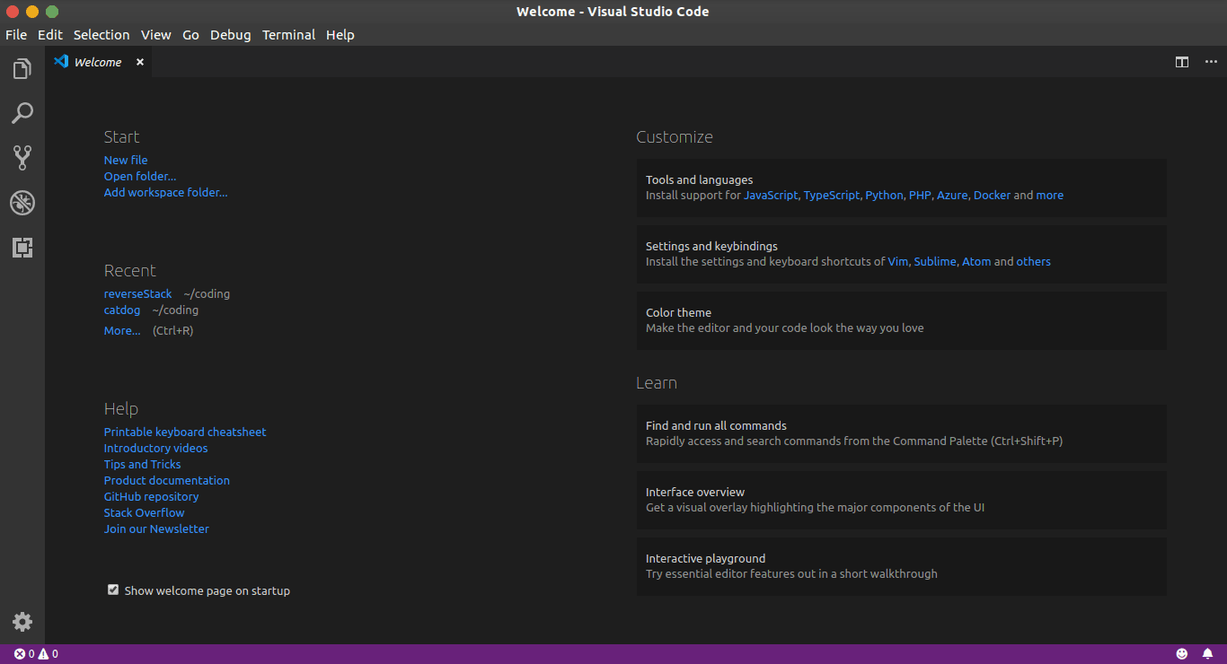The height and width of the screenshot is (664, 1227).
Task: Open the Manage gear icon
Action: pyautogui.click(x=22, y=622)
